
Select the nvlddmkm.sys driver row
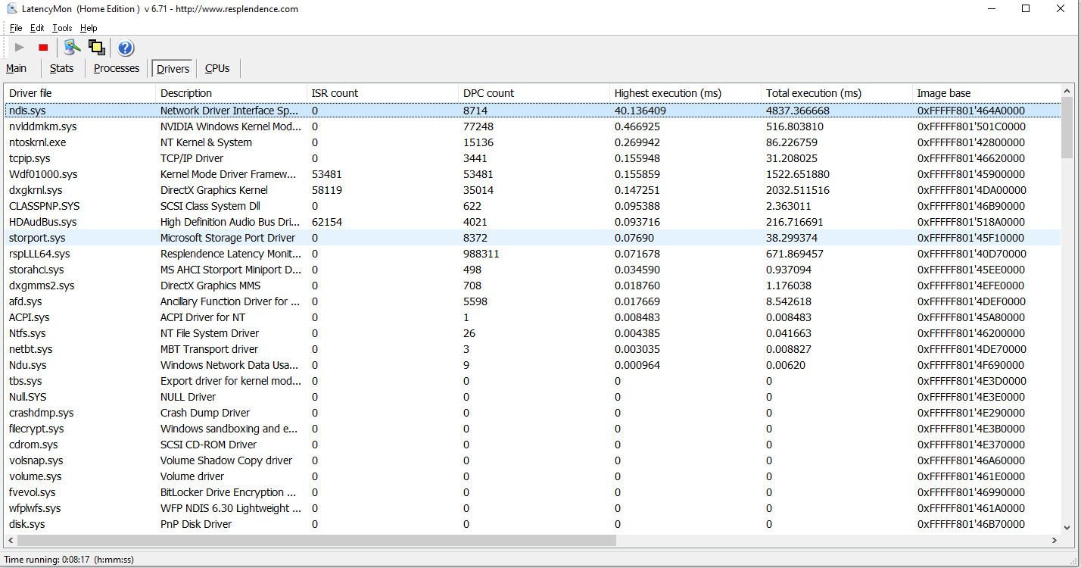point(43,126)
